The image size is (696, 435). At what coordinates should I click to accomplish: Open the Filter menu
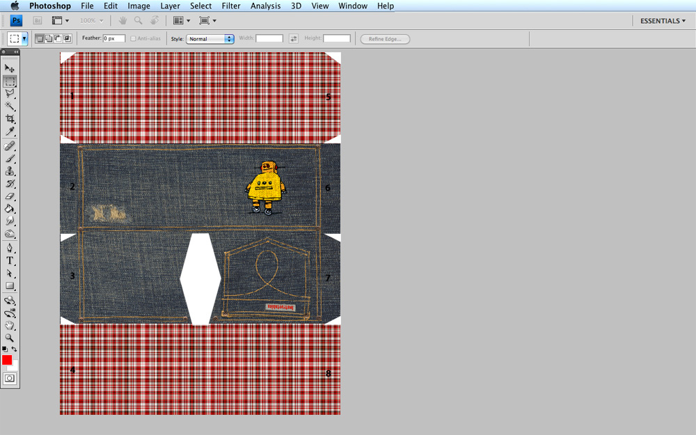(x=231, y=6)
